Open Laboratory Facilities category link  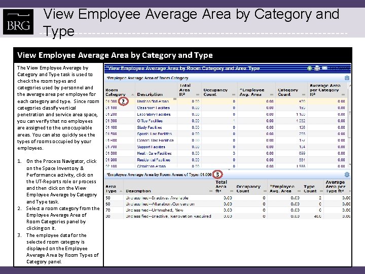click(154, 114)
